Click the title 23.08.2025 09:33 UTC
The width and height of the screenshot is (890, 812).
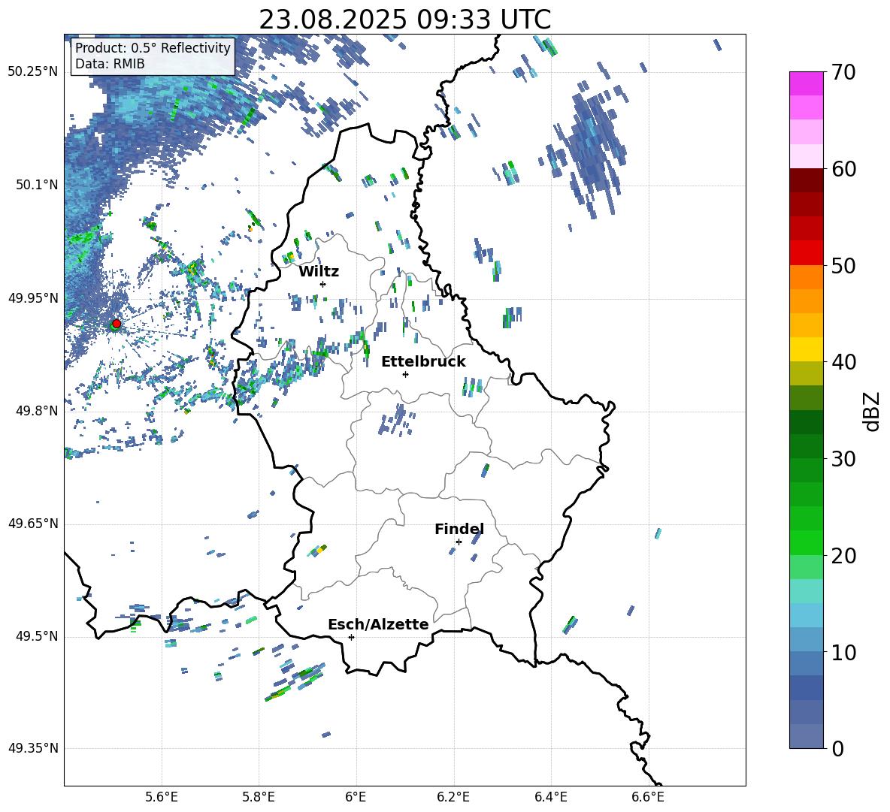coord(404,20)
